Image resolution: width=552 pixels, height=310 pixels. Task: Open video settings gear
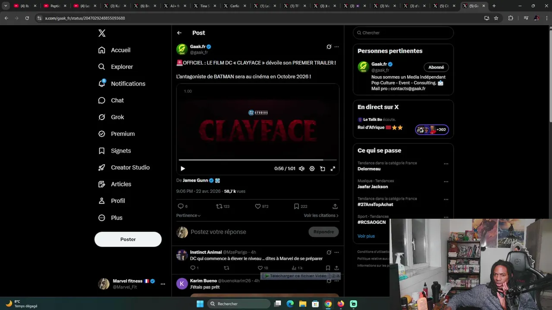(x=312, y=169)
